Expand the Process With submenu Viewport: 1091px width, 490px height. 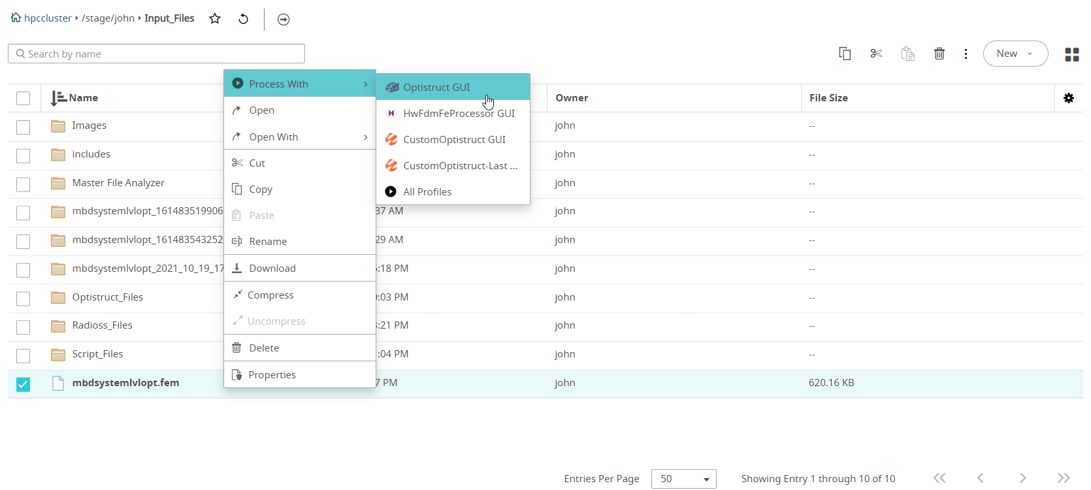(x=300, y=84)
